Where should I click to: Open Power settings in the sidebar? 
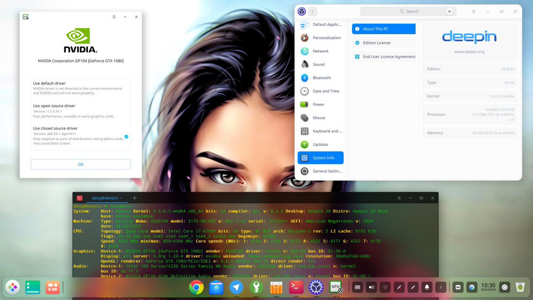(x=320, y=104)
